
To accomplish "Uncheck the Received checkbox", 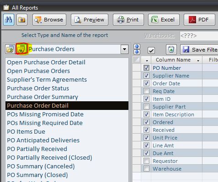I will 146,130.
